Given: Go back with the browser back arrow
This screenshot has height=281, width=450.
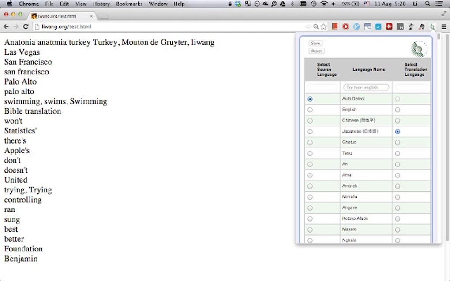Looking at the screenshot, I should click(6, 26).
